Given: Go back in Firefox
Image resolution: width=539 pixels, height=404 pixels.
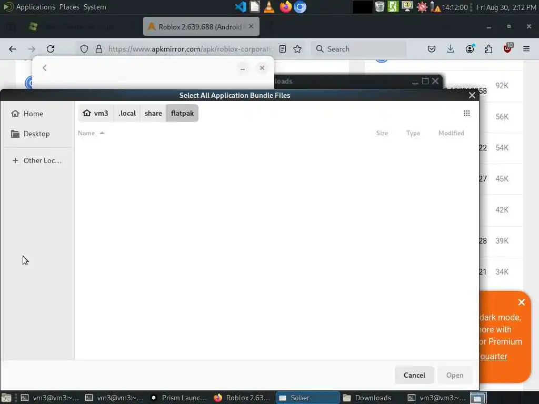Looking at the screenshot, I should 13,49.
